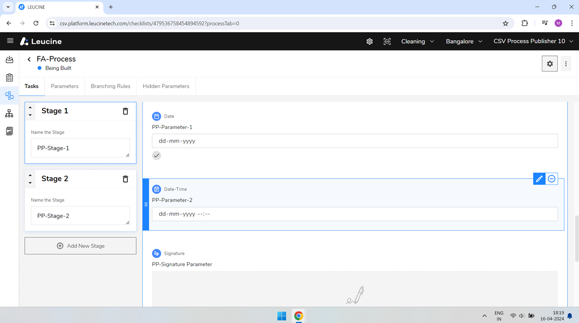Click the checkmark circle under PP-Parameter-1
Viewport: 579px width, 323px height.
[156, 156]
